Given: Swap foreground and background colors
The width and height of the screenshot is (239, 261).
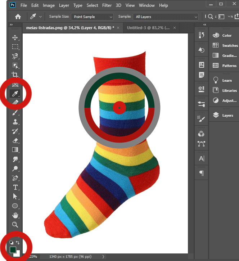Looking at the screenshot, I should pyautogui.click(x=18, y=243).
